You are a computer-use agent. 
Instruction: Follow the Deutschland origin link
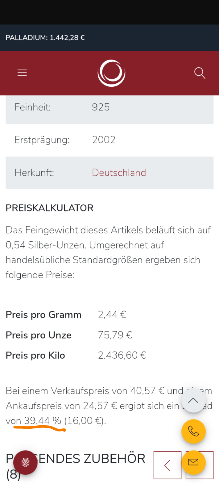pyautogui.click(x=119, y=173)
